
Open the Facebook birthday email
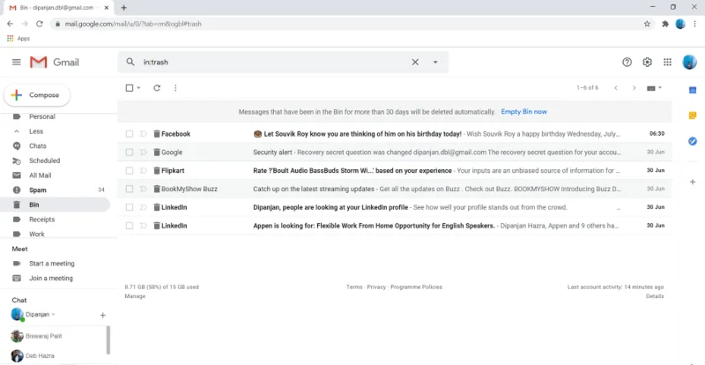point(394,134)
